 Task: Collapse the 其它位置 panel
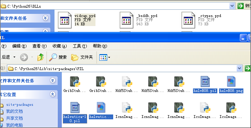[52, 94]
